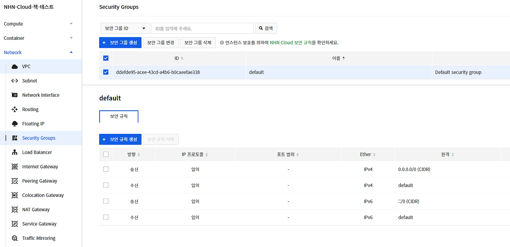Collapse the Network sidebar section
The height and width of the screenshot is (247, 510).
click(x=38, y=52)
